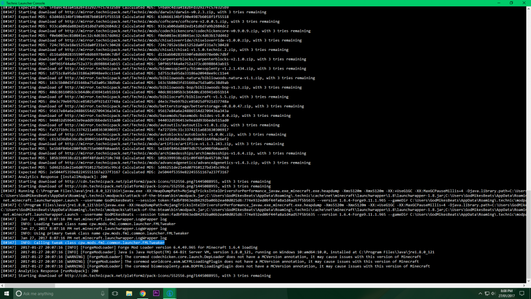
Task: Click the codechickencore-v0.9.0.9.zip download line
Action: coord(156,31)
